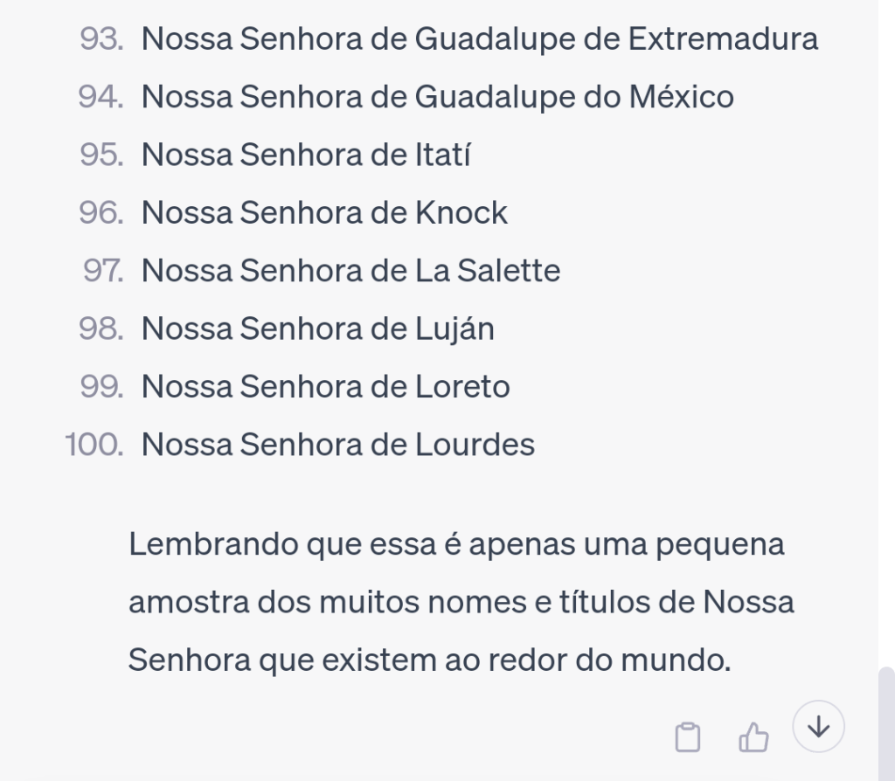895x781 pixels.
Task: Click the list number "98." marker
Action: [x=101, y=328]
